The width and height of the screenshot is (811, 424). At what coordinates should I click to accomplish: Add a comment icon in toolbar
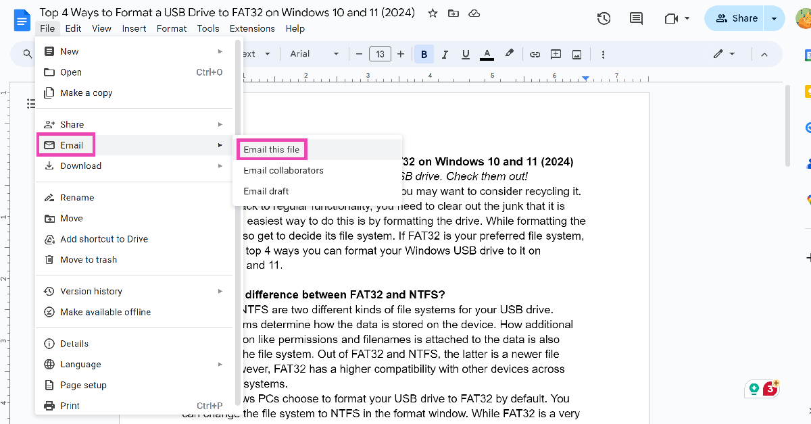[x=556, y=54]
